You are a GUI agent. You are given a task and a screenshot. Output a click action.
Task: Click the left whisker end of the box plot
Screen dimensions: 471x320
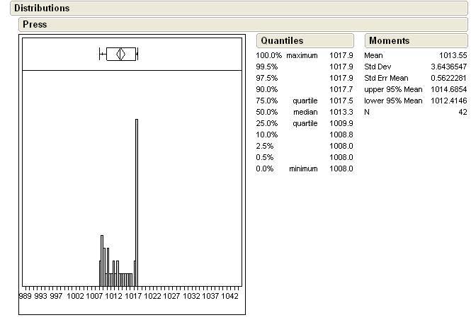pyautogui.click(x=101, y=54)
